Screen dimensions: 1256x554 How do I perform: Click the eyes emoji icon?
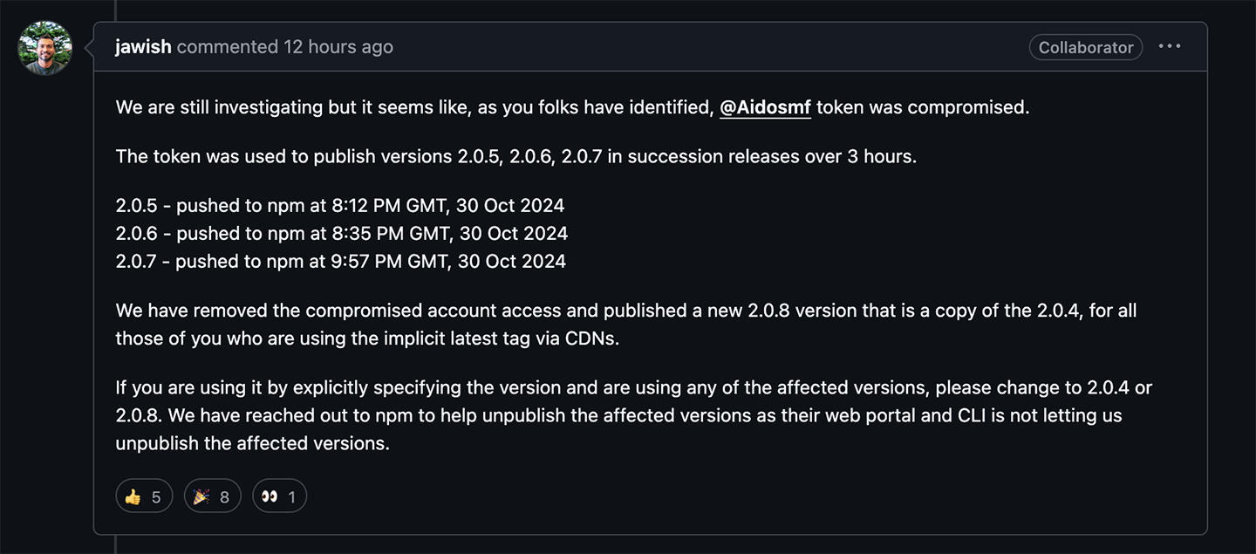pos(269,496)
